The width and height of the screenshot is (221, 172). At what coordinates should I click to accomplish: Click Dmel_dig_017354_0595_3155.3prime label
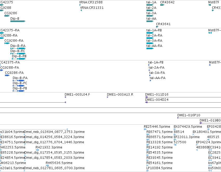[54, 153]
